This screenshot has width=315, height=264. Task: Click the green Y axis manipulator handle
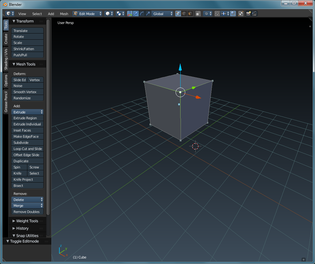click(194, 88)
